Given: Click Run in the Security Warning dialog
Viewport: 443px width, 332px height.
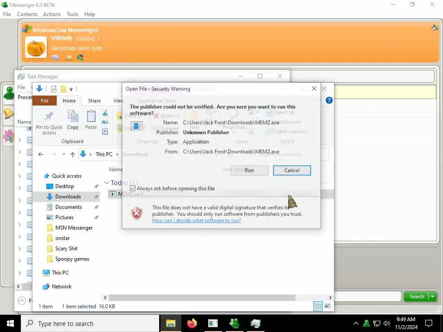Looking at the screenshot, I should click(x=249, y=170).
